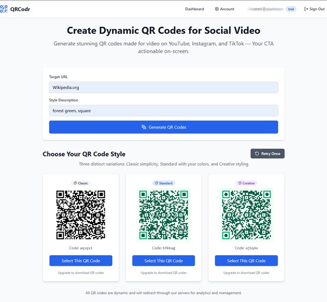Select the Creative QR code aj1q4x
Image resolution: width=327 pixels, height=302 pixels.
[x=246, y=261]
